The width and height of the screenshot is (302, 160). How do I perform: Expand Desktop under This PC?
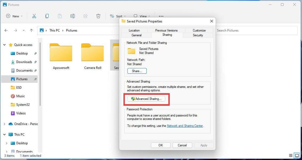coord(7,143)
